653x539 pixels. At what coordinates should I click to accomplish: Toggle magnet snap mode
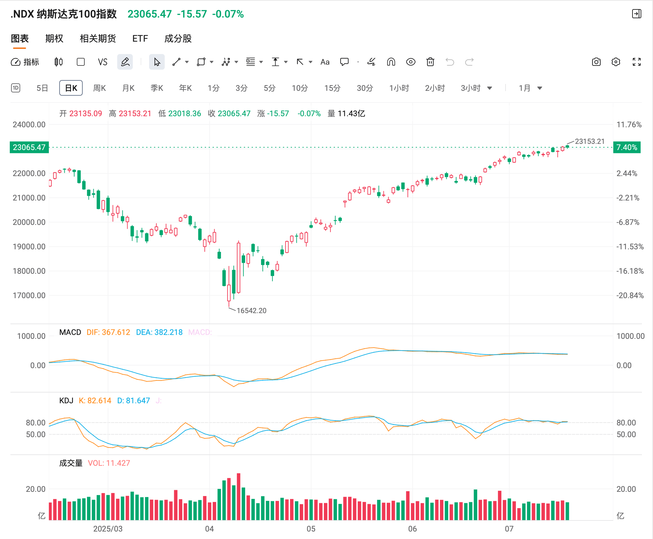pyautogui.click(x=391, y=62)
